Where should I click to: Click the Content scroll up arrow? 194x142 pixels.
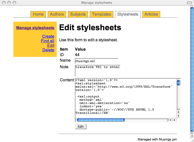[178, 112]
